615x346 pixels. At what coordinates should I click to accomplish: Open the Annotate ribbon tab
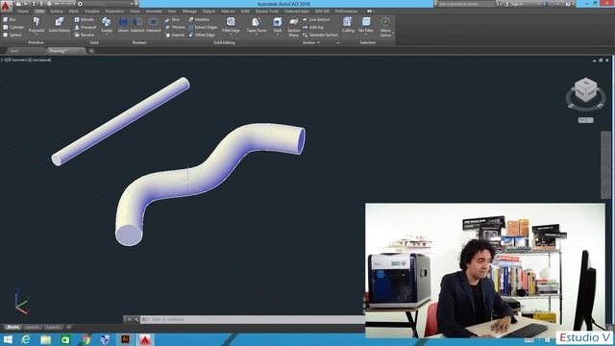tap(154, 12)
